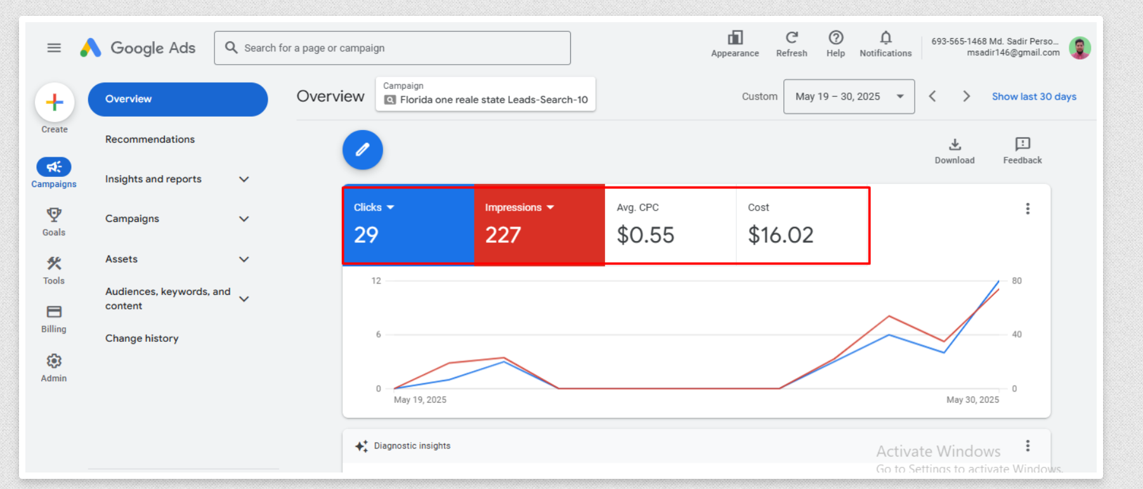Open the Feedback icon
The height and width of the screenshot is (489, 1143).
(1022, 144)
